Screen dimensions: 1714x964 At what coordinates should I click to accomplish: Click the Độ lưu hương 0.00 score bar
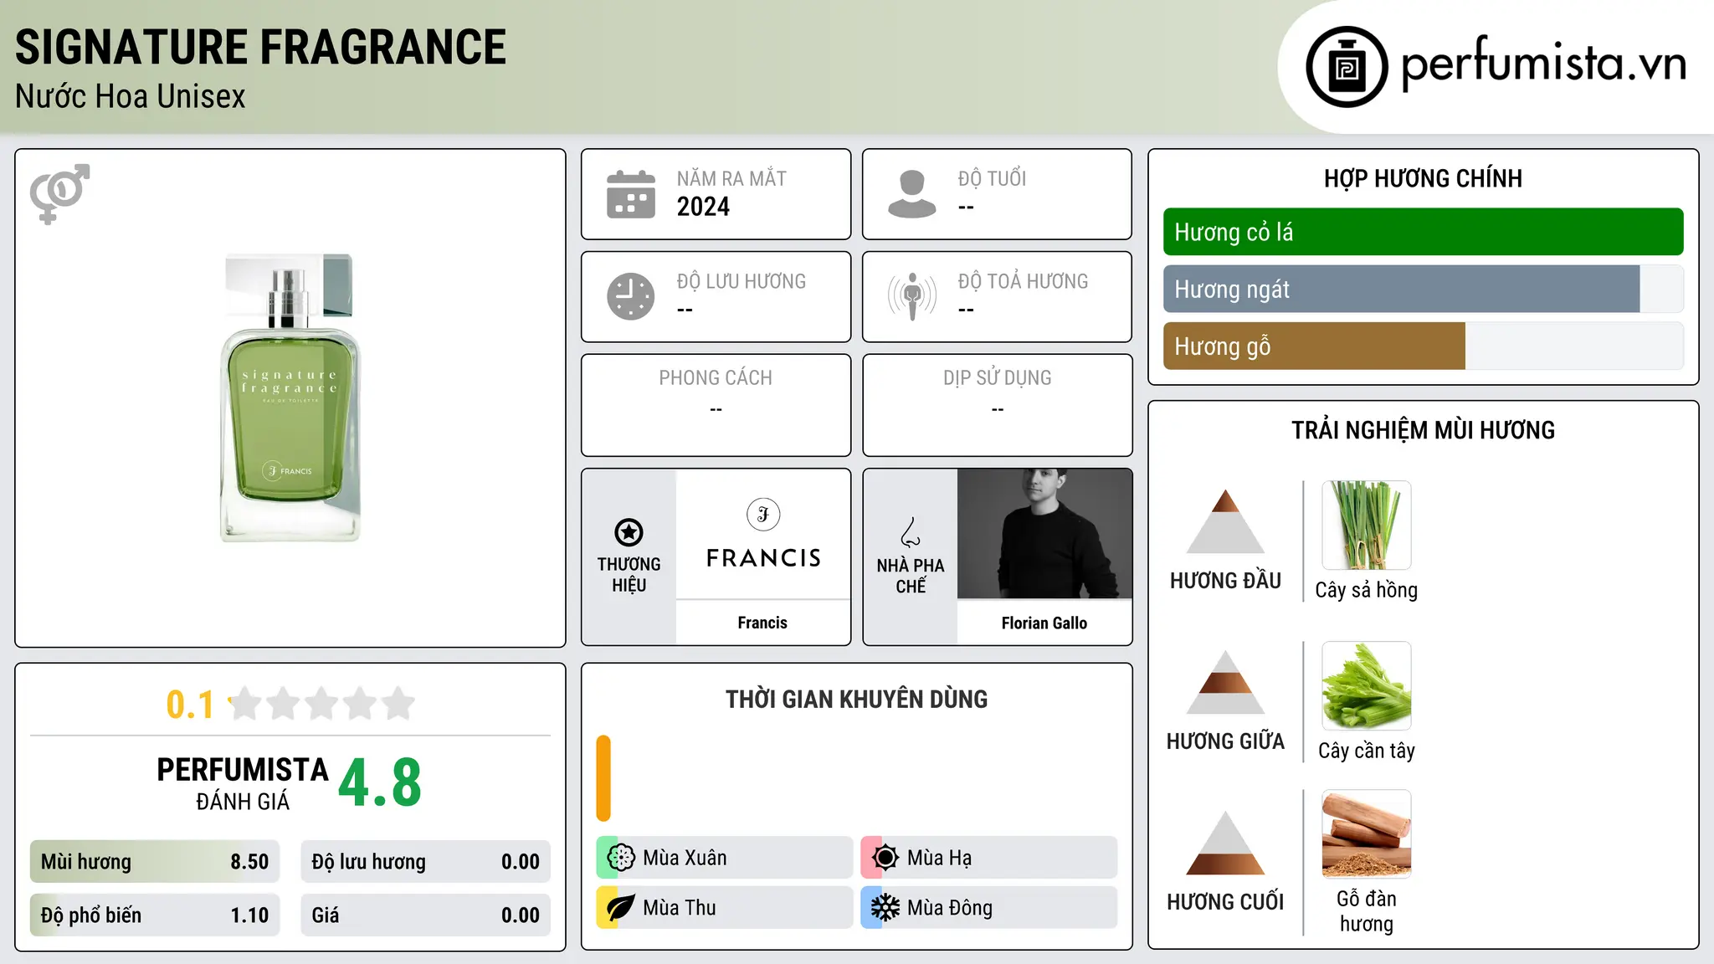pyautogui.click(x=425, y=862)
